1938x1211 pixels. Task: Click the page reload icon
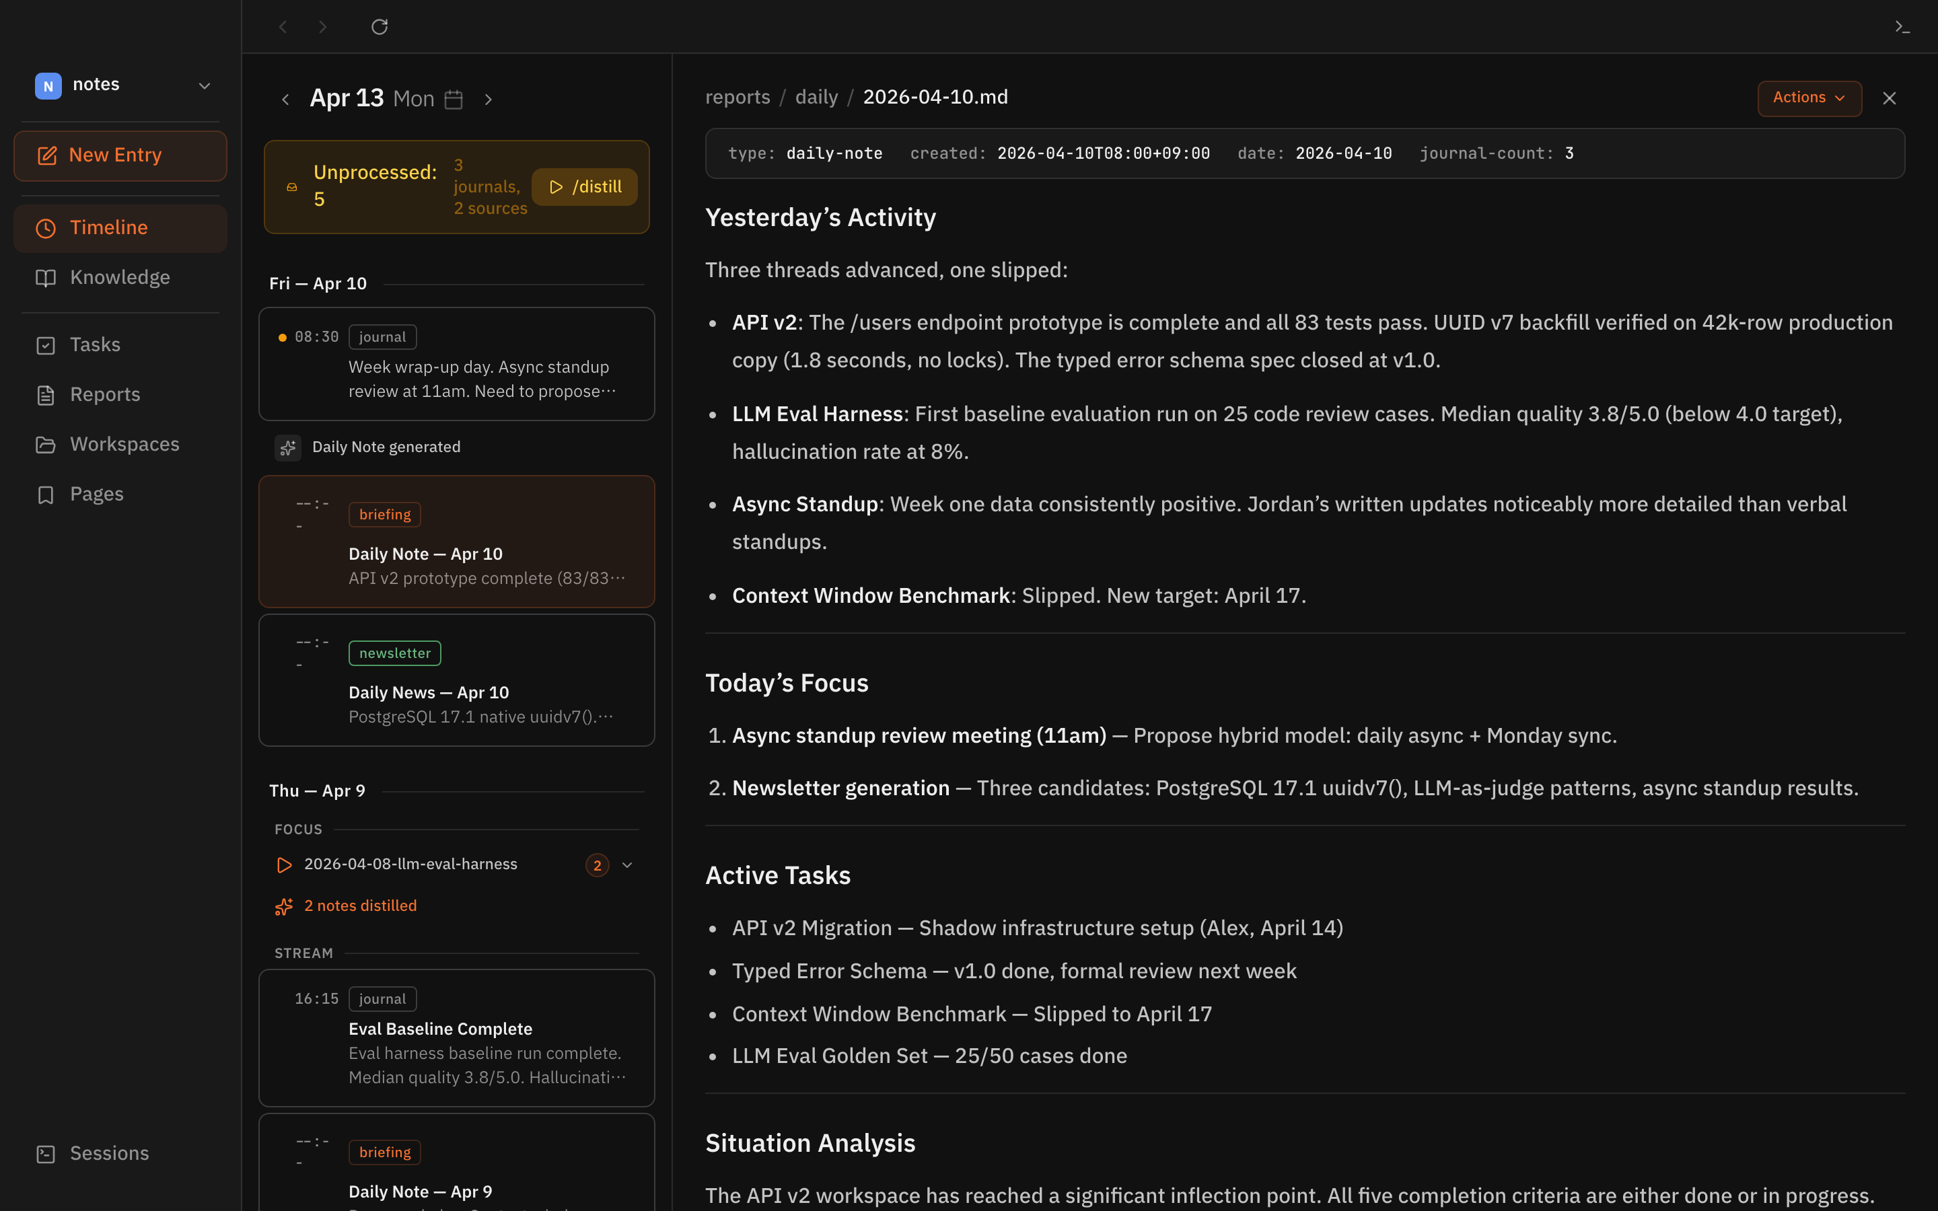click(x=380, y=26)
